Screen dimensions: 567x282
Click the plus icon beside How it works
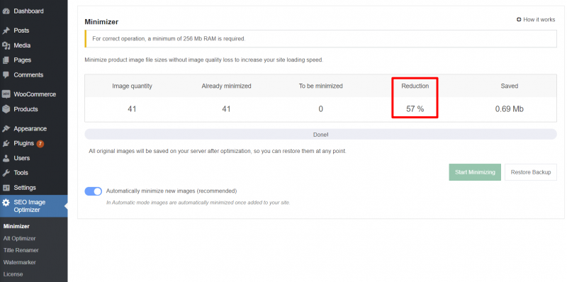click(x=519, y=20)
